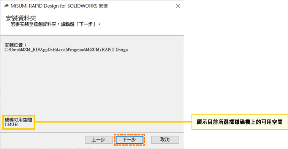This screenshot has height=149, width=288.
Task: Go back with the 上一步 button
Action: pyautogui.click(x=99, y=140)
